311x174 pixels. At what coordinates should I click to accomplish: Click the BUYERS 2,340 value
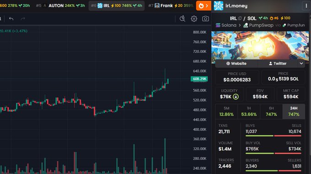[251, 166]
